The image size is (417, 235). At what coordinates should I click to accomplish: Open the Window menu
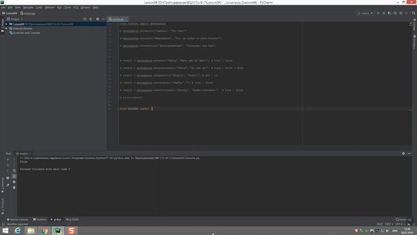pyautogui.click(x=85, y=7)
